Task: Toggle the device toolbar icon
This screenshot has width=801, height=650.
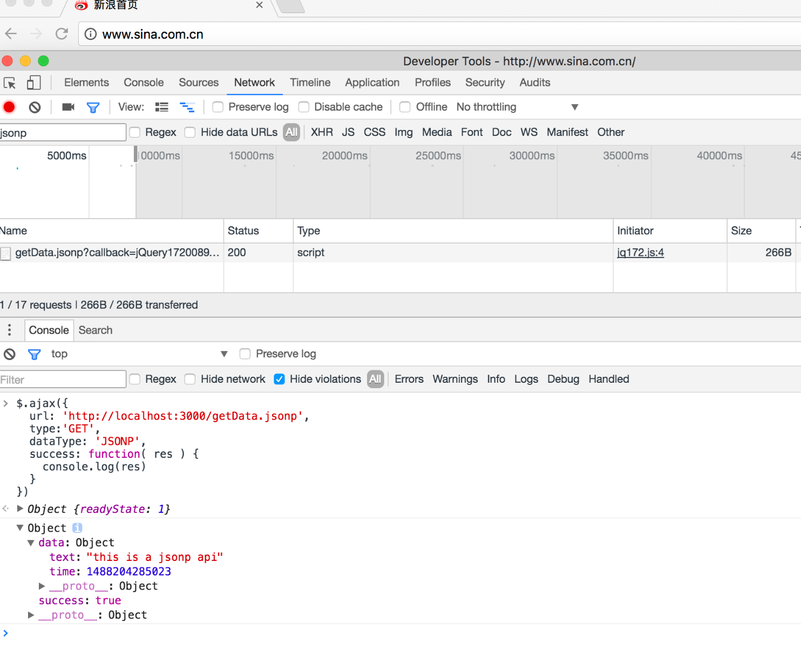Action: (33, 83)
